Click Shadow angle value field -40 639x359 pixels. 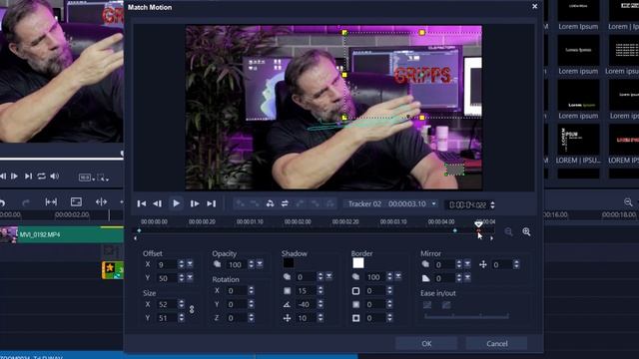point(307,304)
